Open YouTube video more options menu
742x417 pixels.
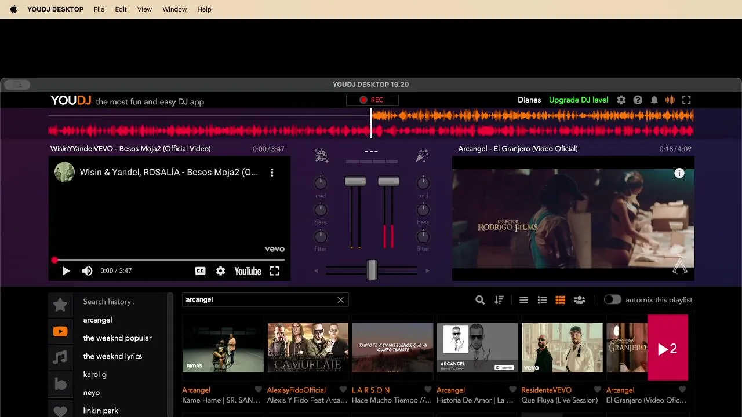pos(272,173)
